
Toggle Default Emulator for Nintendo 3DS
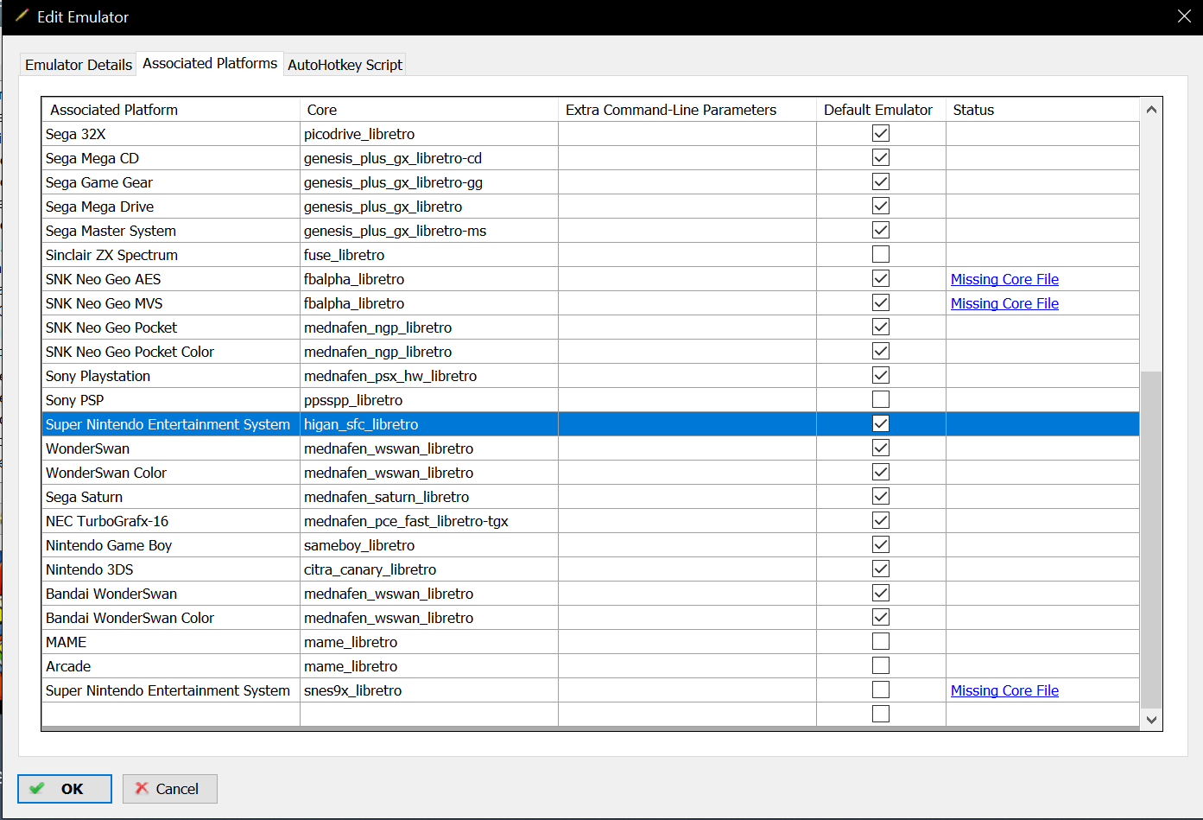[881, 569]
